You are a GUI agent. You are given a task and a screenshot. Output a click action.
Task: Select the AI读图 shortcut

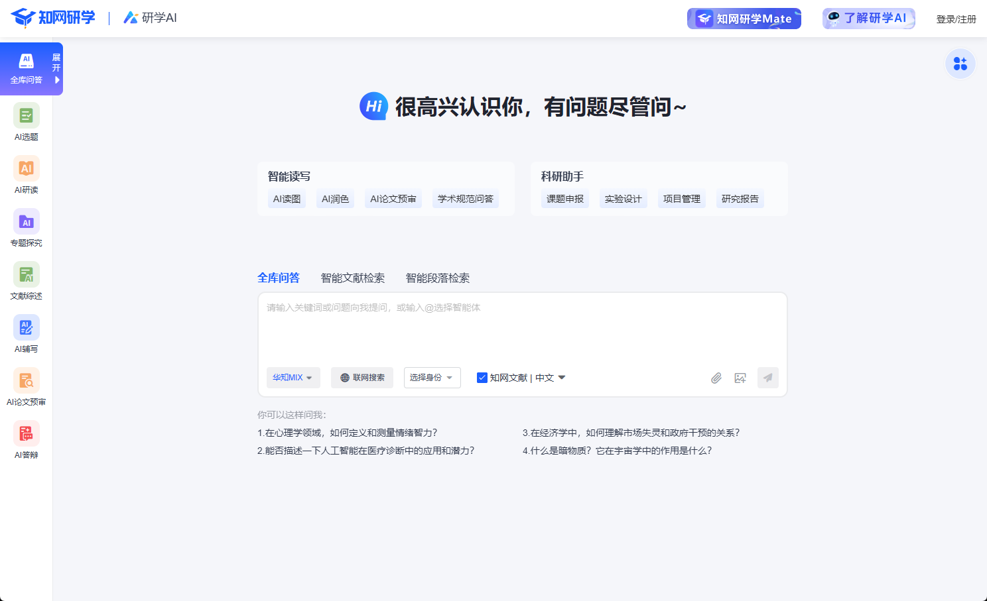click(287, 199)
